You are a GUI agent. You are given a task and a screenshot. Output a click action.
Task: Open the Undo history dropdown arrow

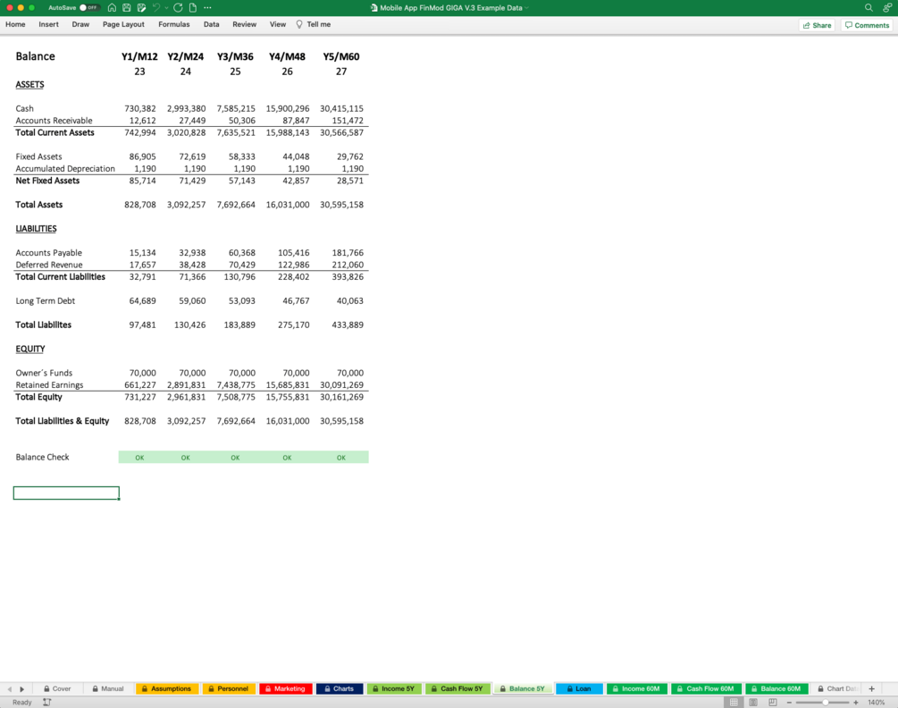point(167,8)
